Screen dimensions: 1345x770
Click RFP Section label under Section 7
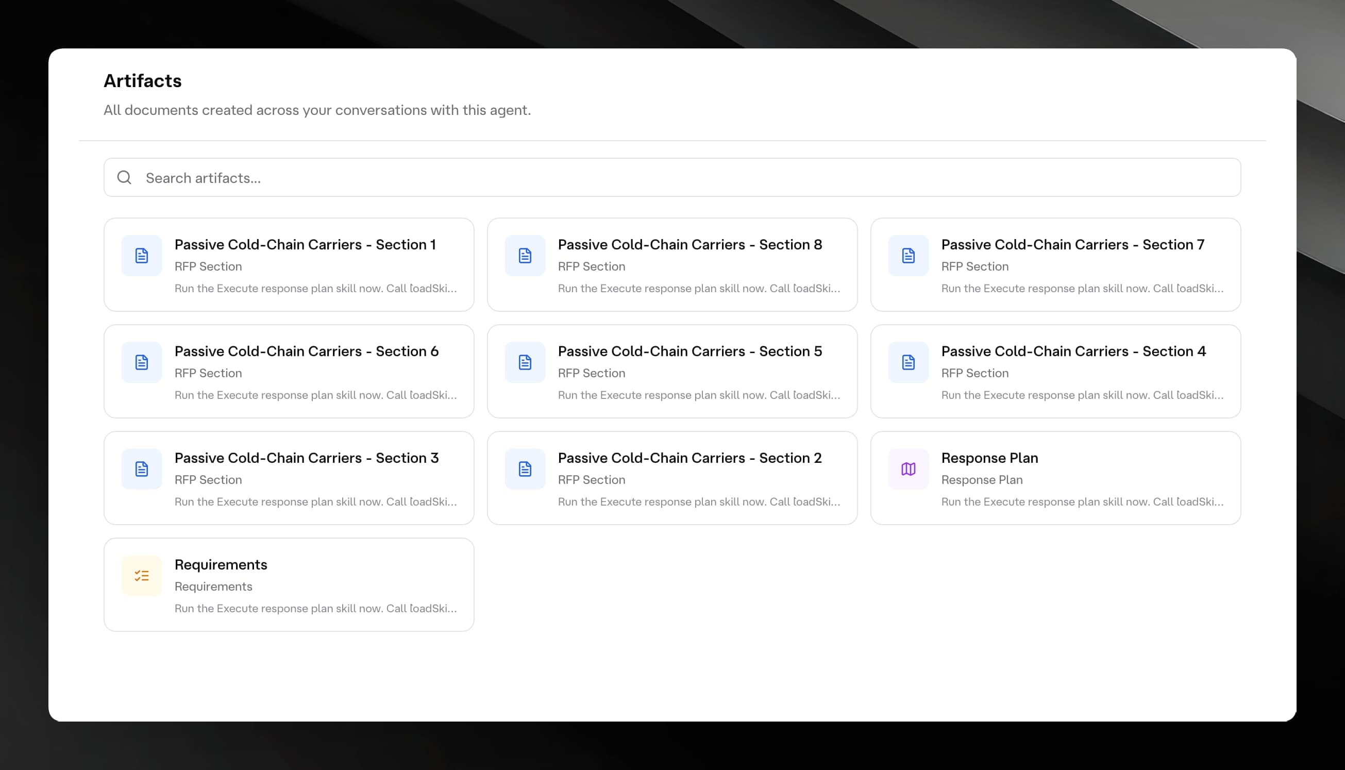(975, 266)
